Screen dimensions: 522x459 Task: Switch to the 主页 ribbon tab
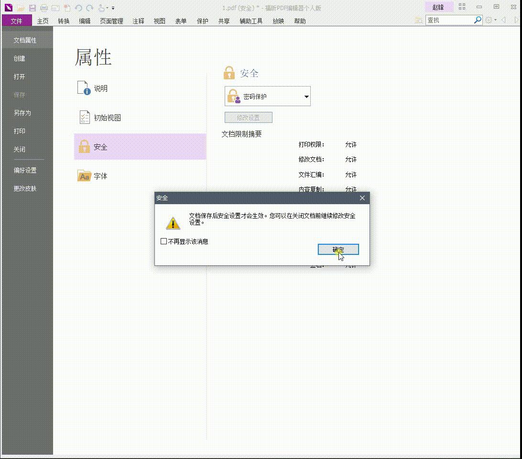[43, 21]
